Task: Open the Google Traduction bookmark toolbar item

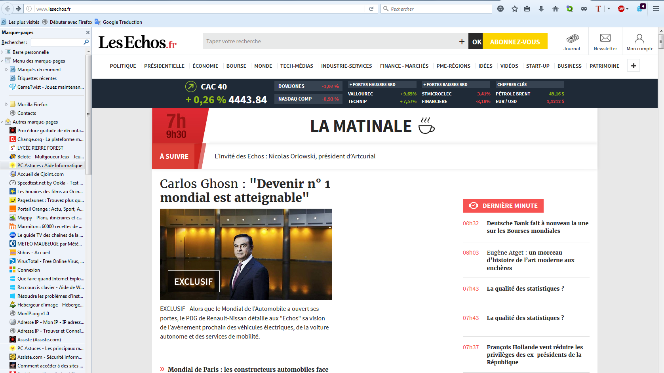Action: 118,22
